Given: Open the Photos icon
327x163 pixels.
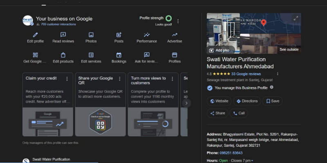Looking at the screenshot, I should [91, 35].
